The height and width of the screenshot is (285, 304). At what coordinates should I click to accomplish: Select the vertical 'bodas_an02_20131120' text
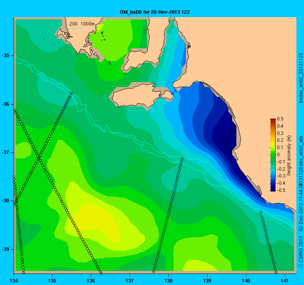(x=301, y=78)
